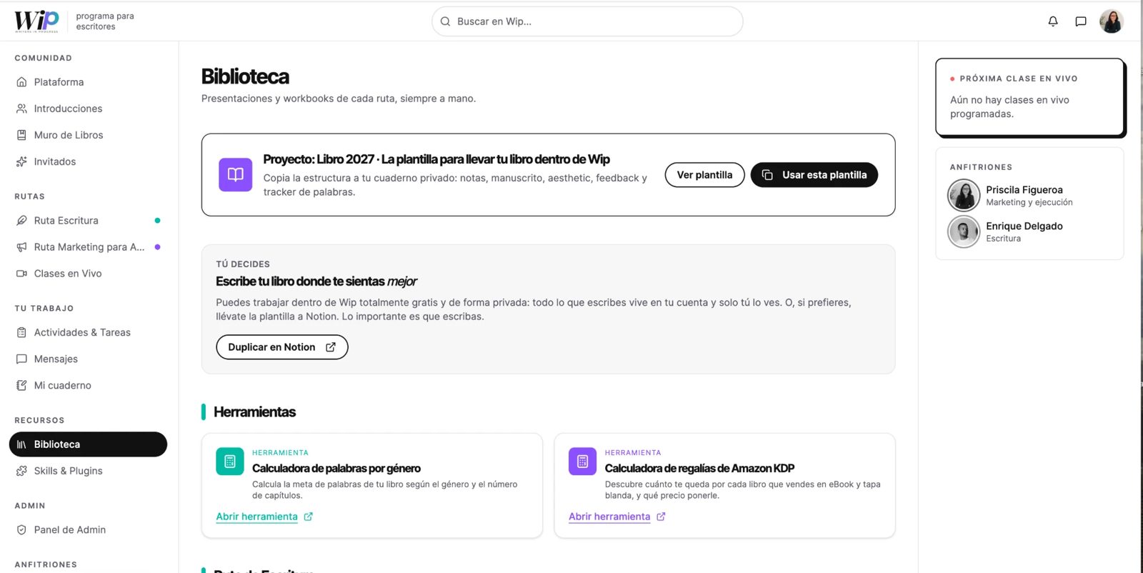Click the Mi cuaderno edit icon
Screen dimensions: 1143x573
pos(21,385)
